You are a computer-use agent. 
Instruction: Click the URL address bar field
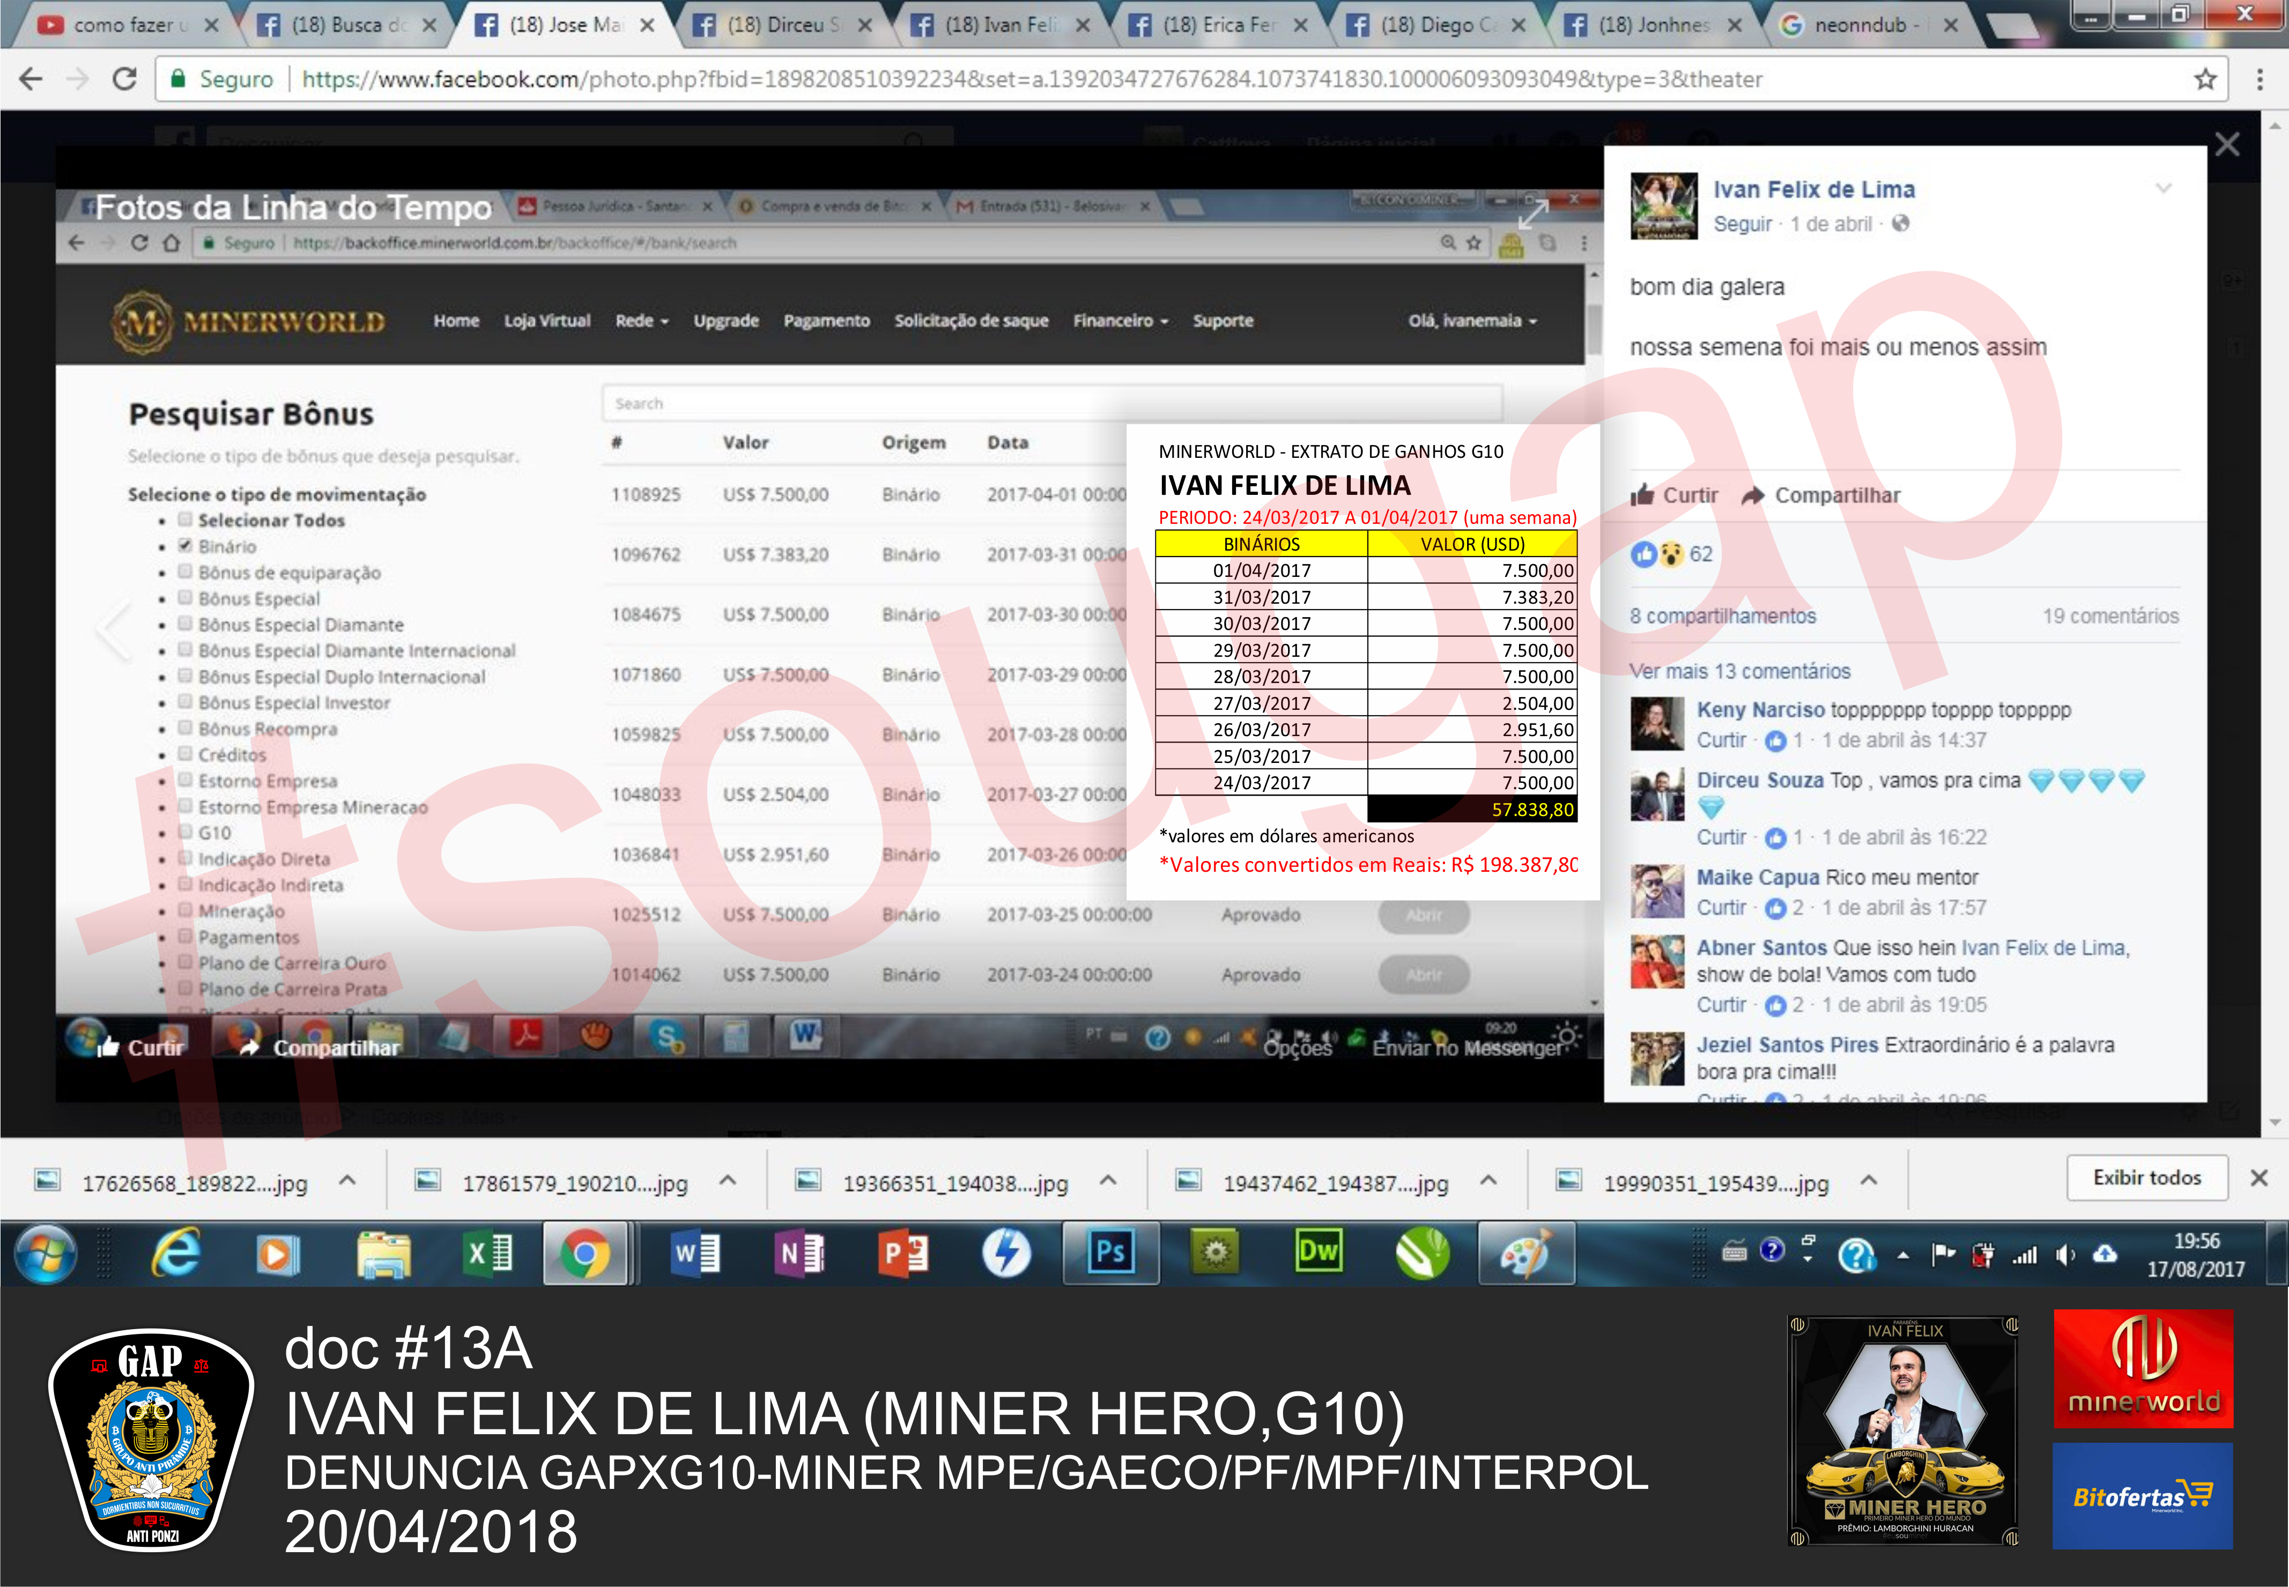pos(994,79)
